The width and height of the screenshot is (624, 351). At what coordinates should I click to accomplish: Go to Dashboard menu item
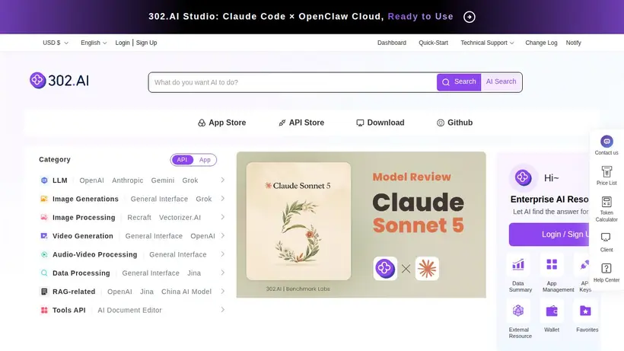tap(392, 43)
